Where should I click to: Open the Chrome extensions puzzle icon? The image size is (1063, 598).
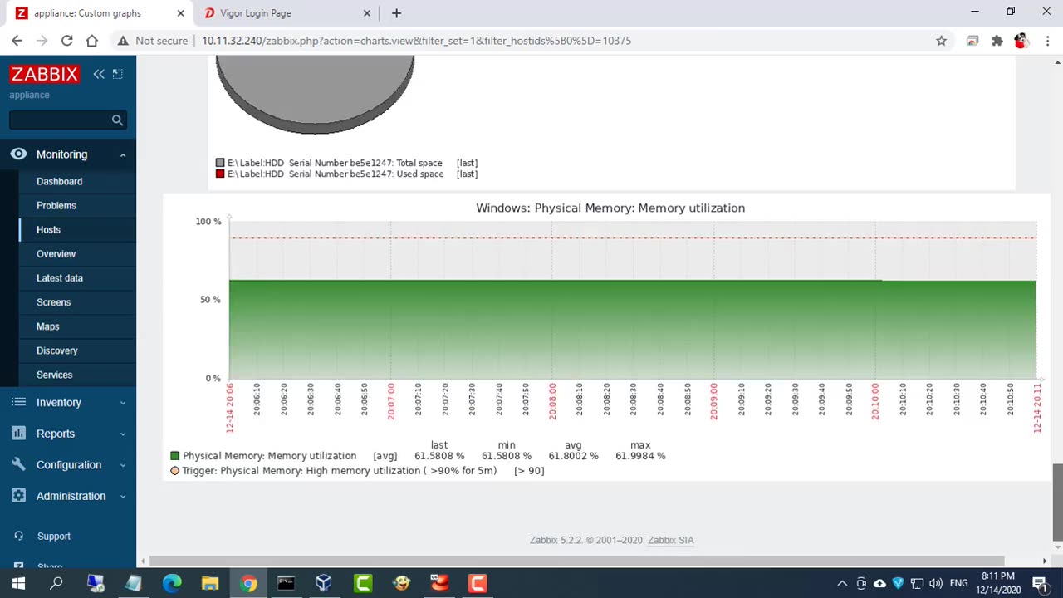pos(997,41)
